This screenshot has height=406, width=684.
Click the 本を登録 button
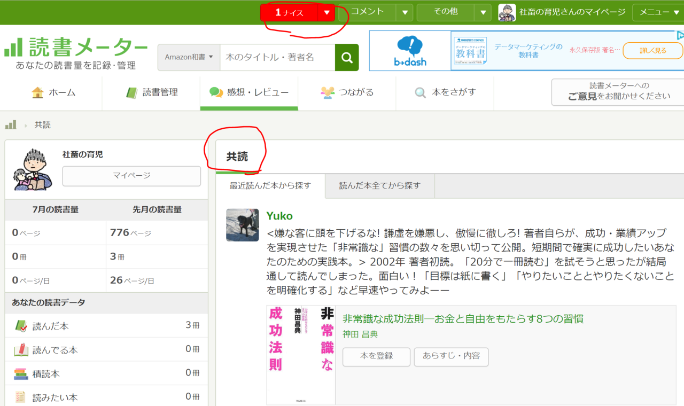376,356
